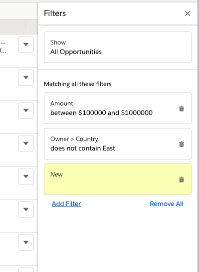
Task: Click the Add Filter link
Action: tap(66, 204)
